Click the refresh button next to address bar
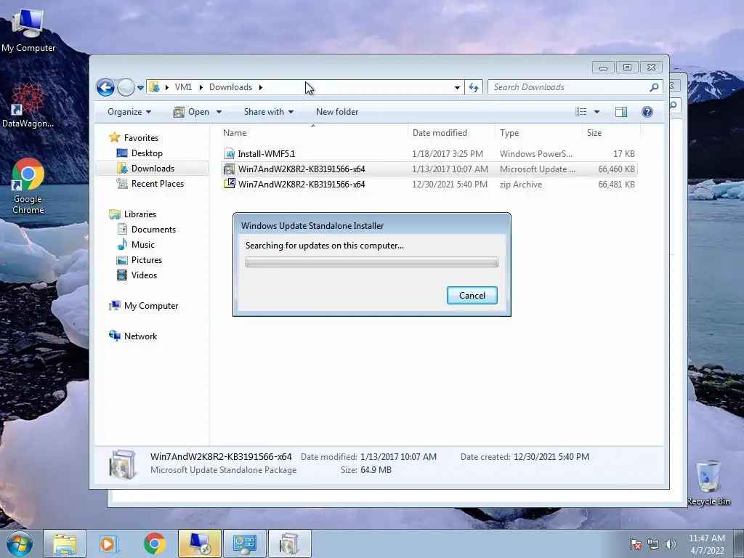Image resolution: width=744 pixels, height=558 pixels. coord(474,87)
